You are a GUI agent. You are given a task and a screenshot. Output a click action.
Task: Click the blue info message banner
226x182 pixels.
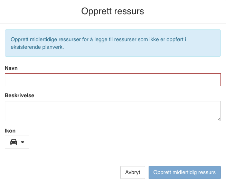113,43
